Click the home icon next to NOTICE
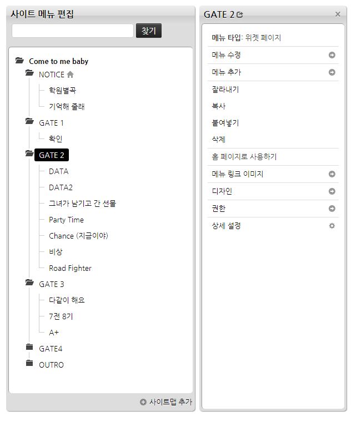Image resolution: width=357 pixels, height=421 pixels. [71, 75]
